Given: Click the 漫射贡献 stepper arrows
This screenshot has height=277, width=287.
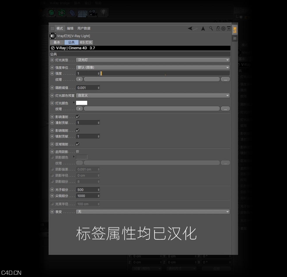Looking at the screenshot, I should coord(98,123).
